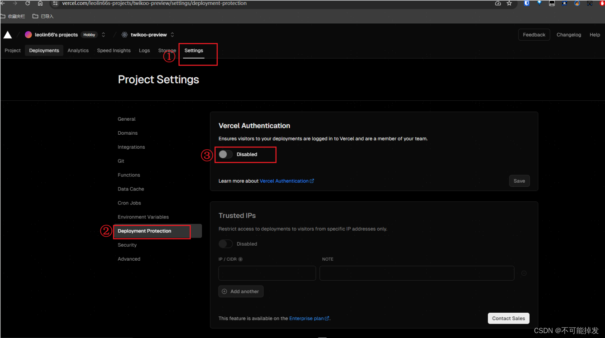Open Integrations settings in sidebar
Screen dimensions: 605x338
(x=131, y=147)
